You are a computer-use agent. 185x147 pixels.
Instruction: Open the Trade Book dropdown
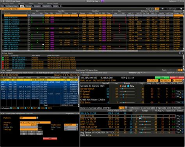click(x=77, y=125)
